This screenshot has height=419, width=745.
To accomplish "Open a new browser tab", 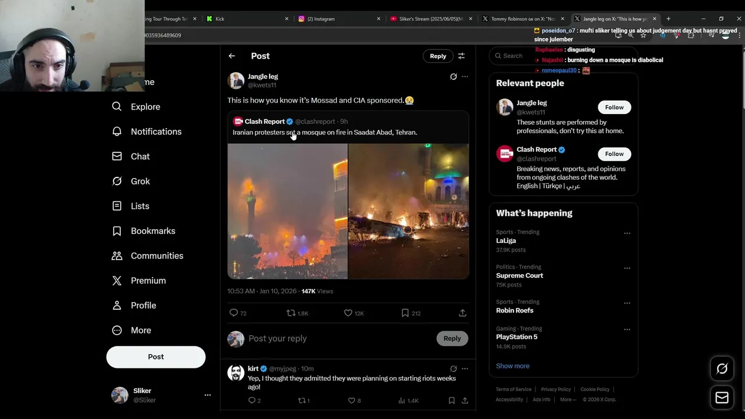I will pos(668,19).
